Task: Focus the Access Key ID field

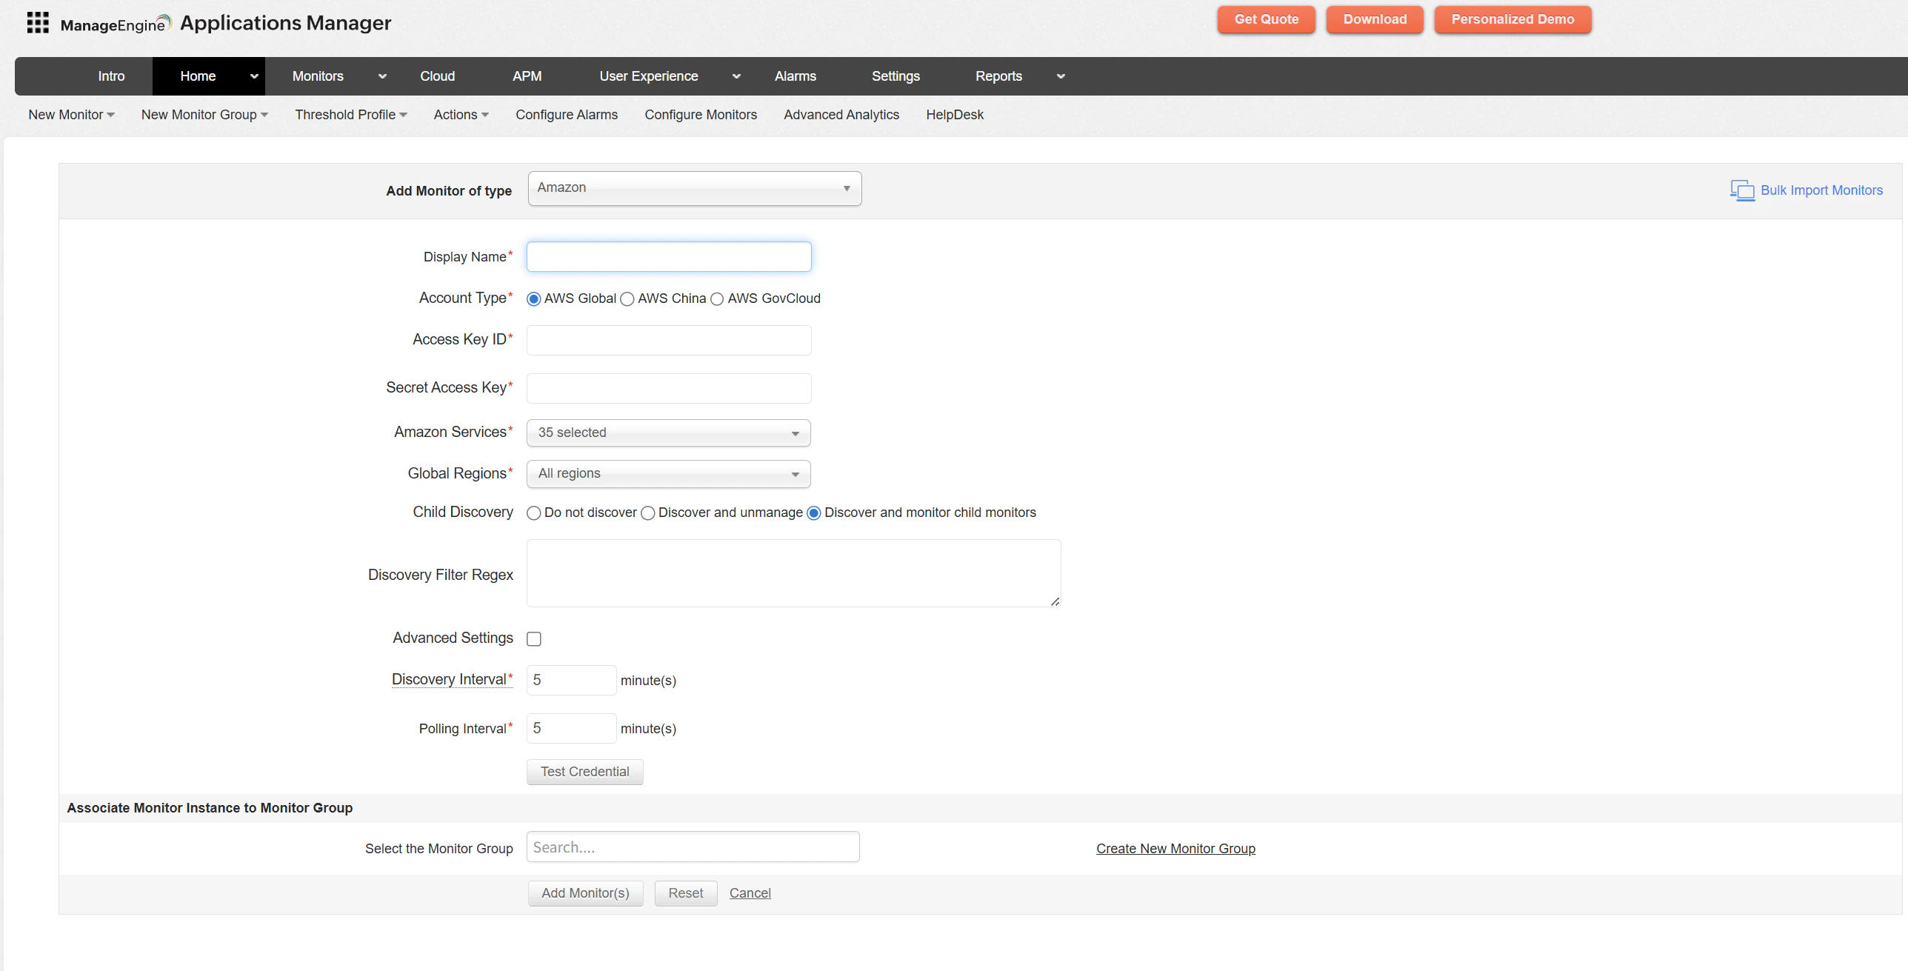Action: tap(669, 341)
